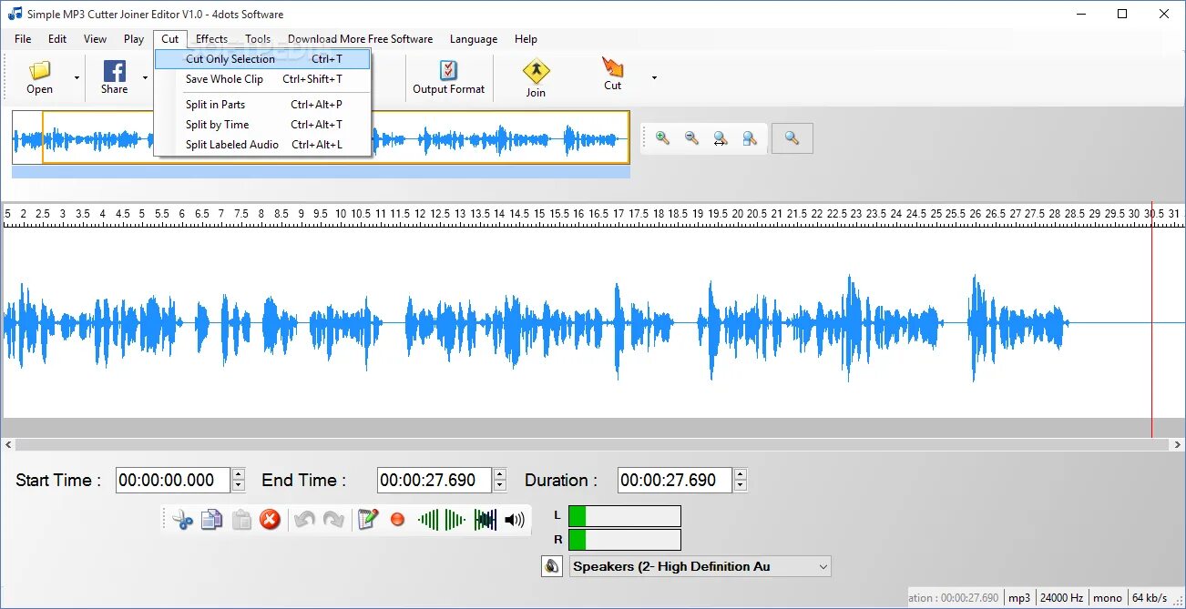Open the Edit menu

coord(57,39)
